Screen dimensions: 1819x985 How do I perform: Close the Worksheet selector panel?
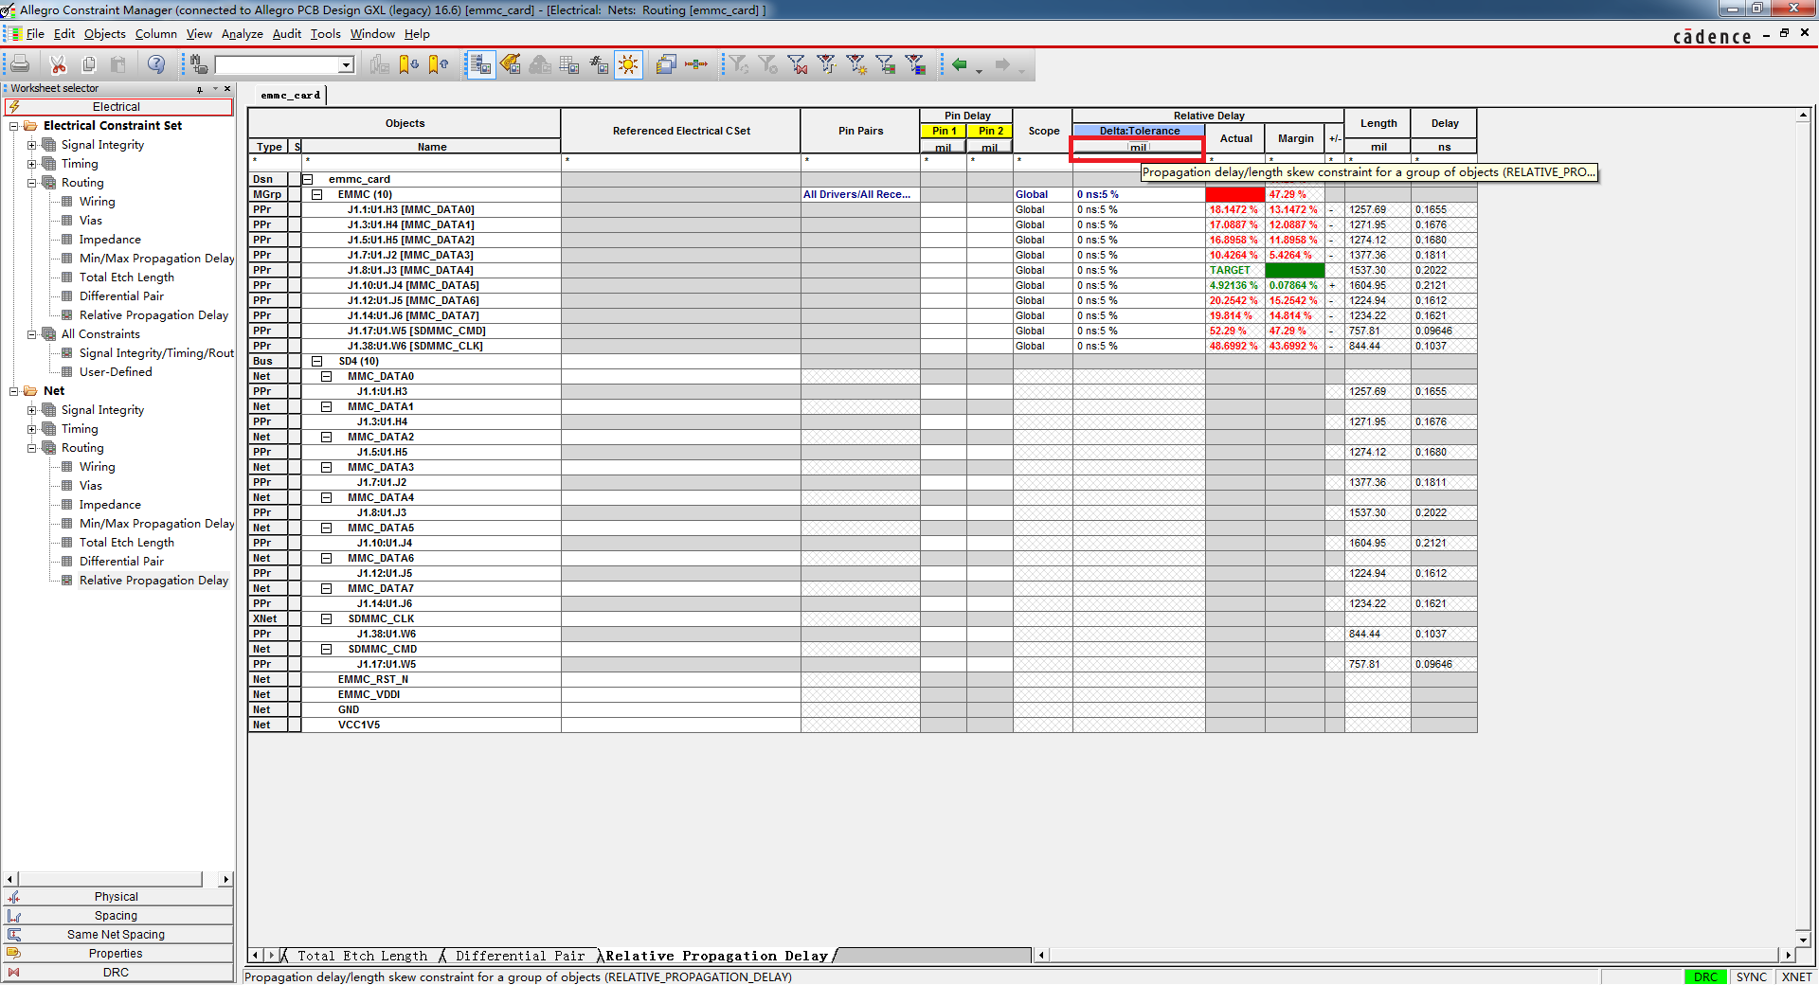coord(227,88)
